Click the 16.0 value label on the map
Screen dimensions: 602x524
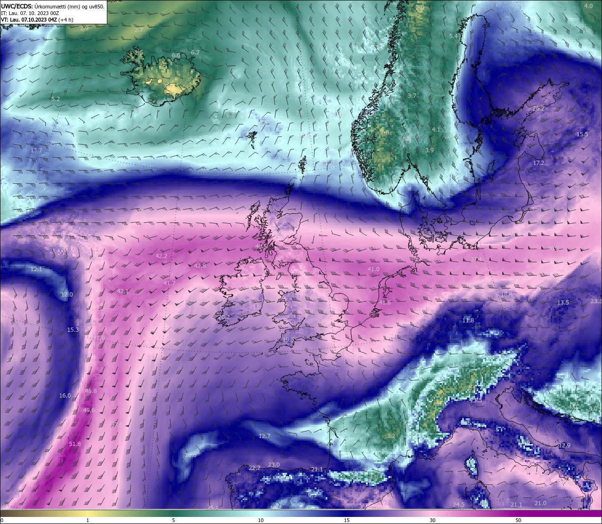coord(65,395)
